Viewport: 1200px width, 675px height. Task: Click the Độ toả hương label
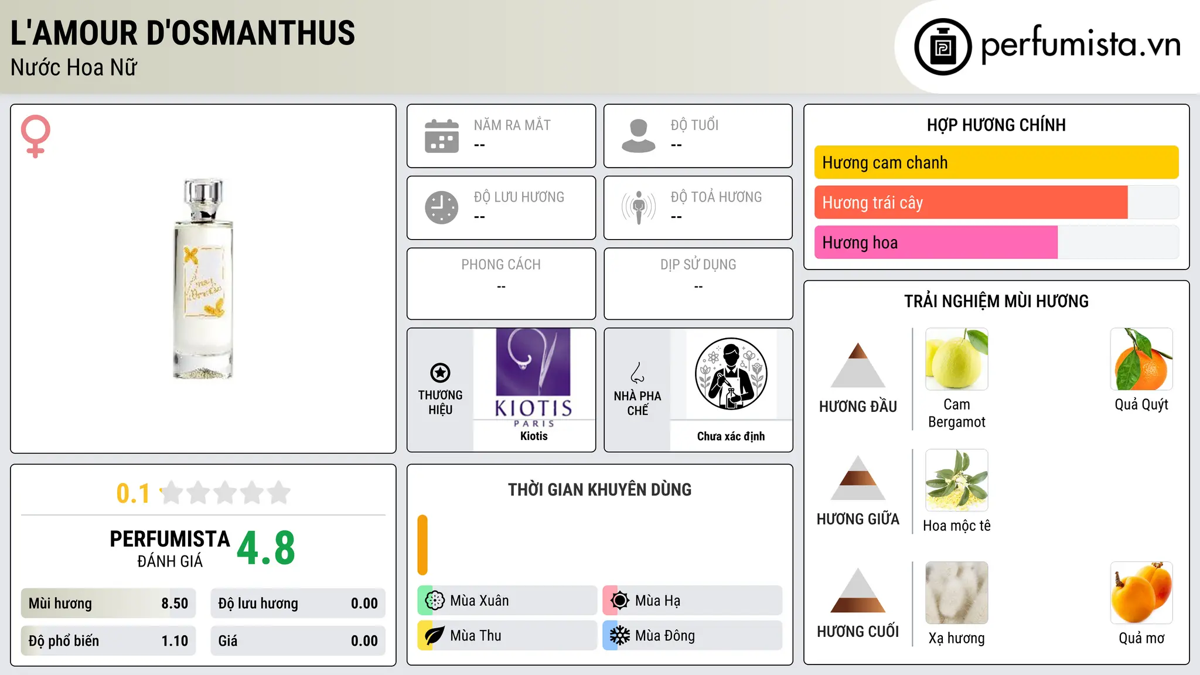[716, 197]
